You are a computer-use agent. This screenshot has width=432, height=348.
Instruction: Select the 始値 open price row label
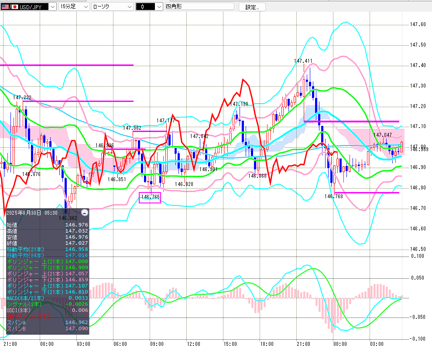[12, 225]
